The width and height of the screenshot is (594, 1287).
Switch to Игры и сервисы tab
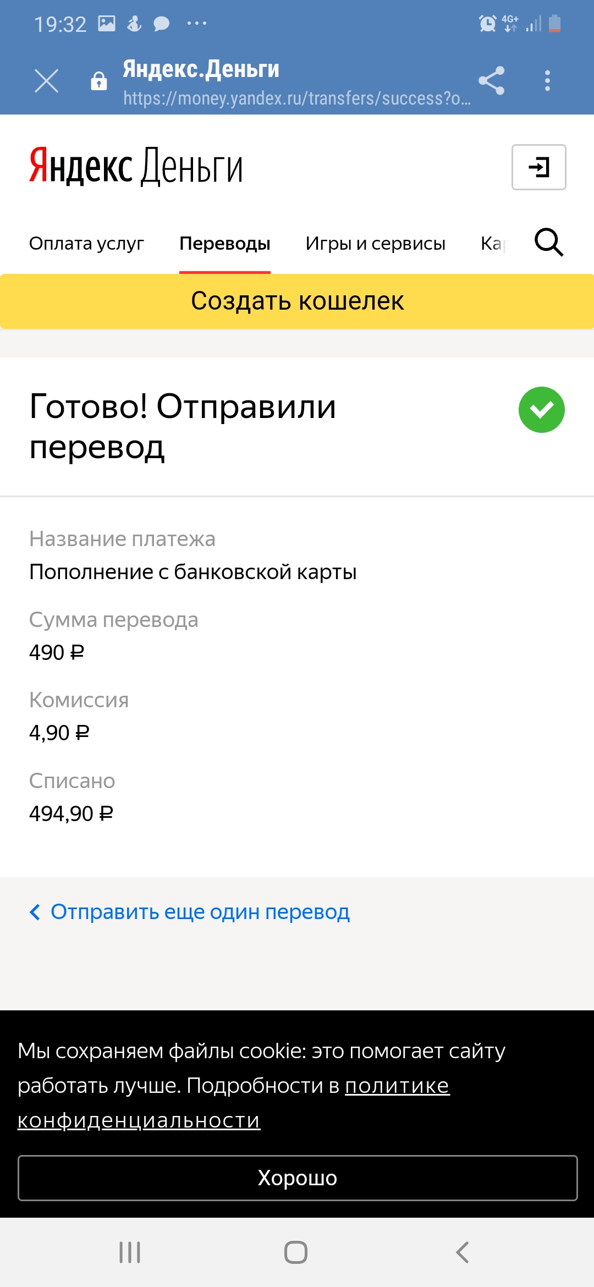[x=375, y=243]
